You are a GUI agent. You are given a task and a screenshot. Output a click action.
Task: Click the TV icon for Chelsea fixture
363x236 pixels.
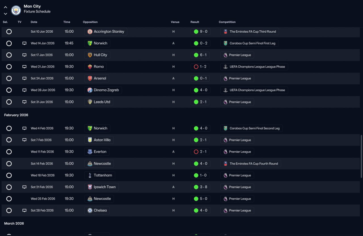click(24, 210)
